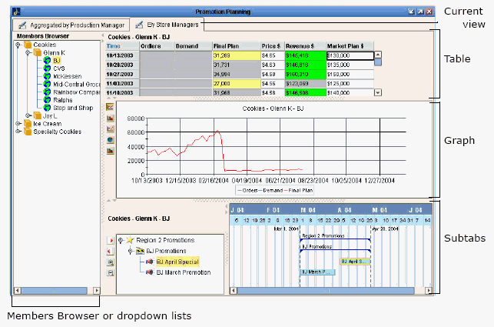The height and width of the screenshot is (327, 494).
Task: Switch to Aggregated by Production Manager tab
Action: point(71,25)
